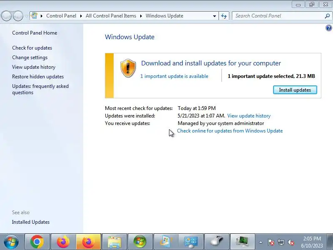Click 'Managed by your system administrator' text
333x250 pixels.
click(221, 123)
